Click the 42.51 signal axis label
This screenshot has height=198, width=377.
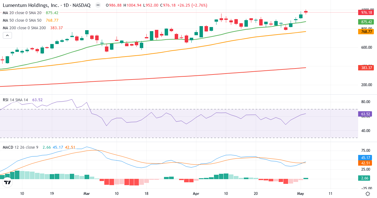pyautogui.click(x=365, y=163)
